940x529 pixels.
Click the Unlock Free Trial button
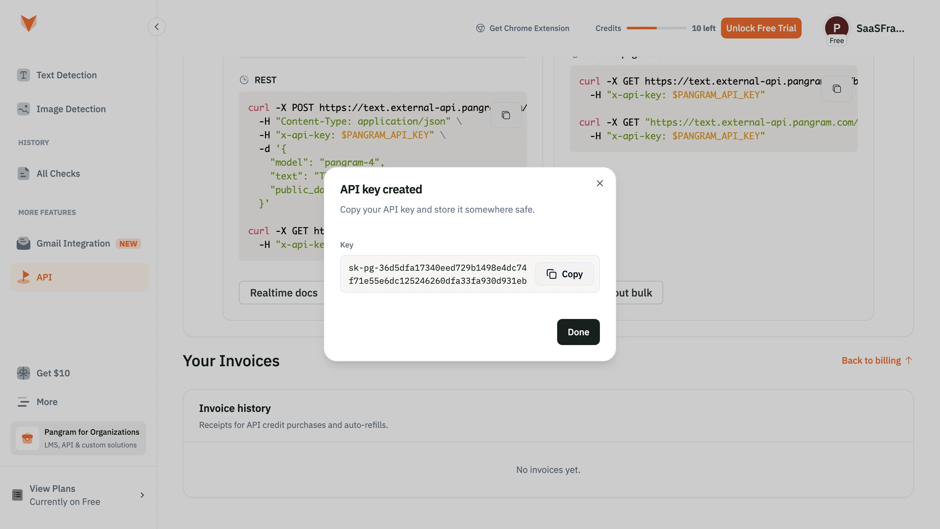[761, 28]
